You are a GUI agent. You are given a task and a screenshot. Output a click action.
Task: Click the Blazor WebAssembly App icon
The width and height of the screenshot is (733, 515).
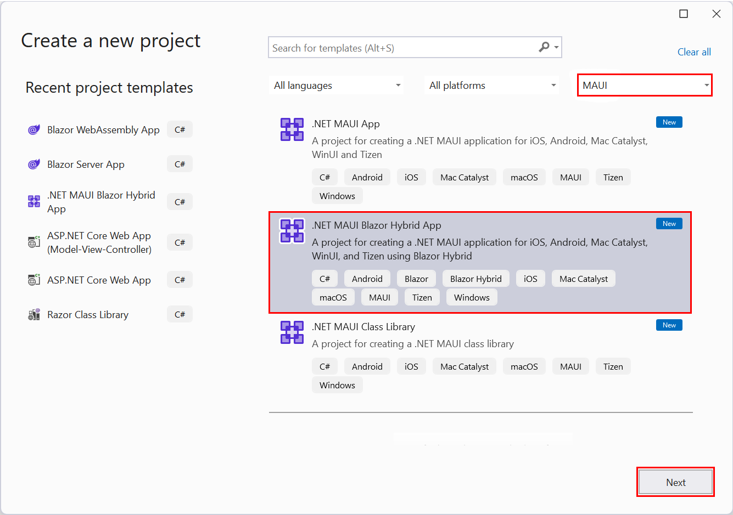[34, 130]
